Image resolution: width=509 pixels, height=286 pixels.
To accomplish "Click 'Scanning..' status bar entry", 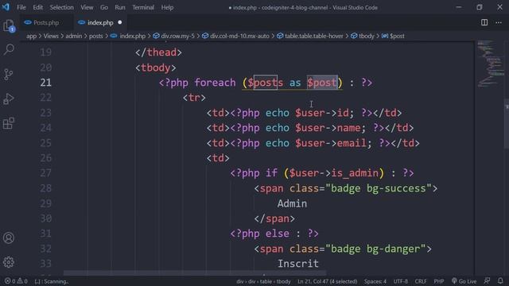I will click(x=52, y=281).
